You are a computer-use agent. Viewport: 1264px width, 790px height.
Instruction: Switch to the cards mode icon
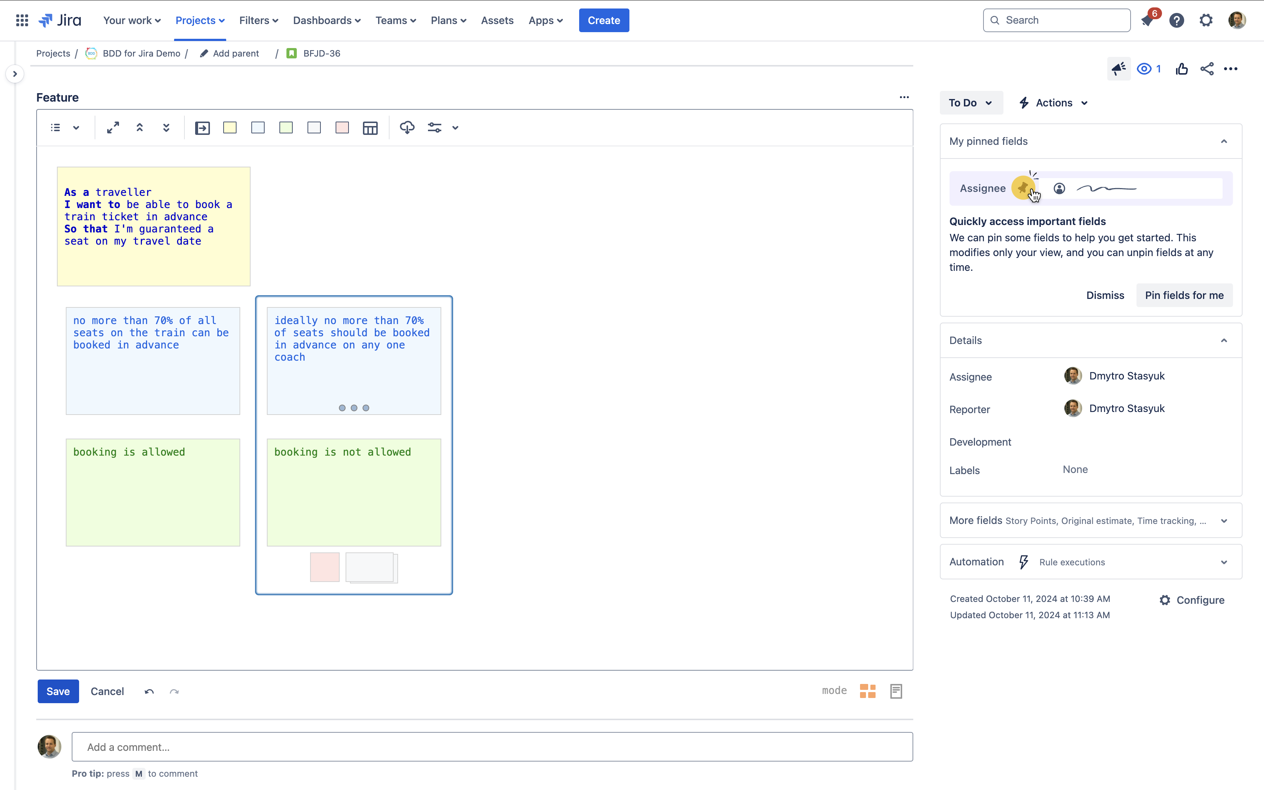click(867, 691)
